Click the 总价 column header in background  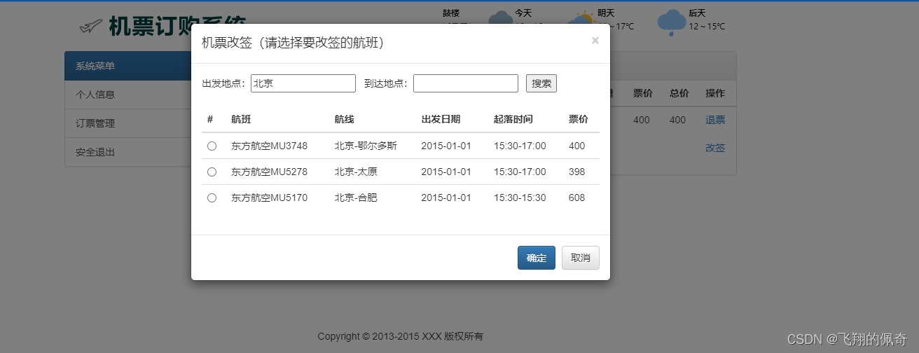pos(678,93)
